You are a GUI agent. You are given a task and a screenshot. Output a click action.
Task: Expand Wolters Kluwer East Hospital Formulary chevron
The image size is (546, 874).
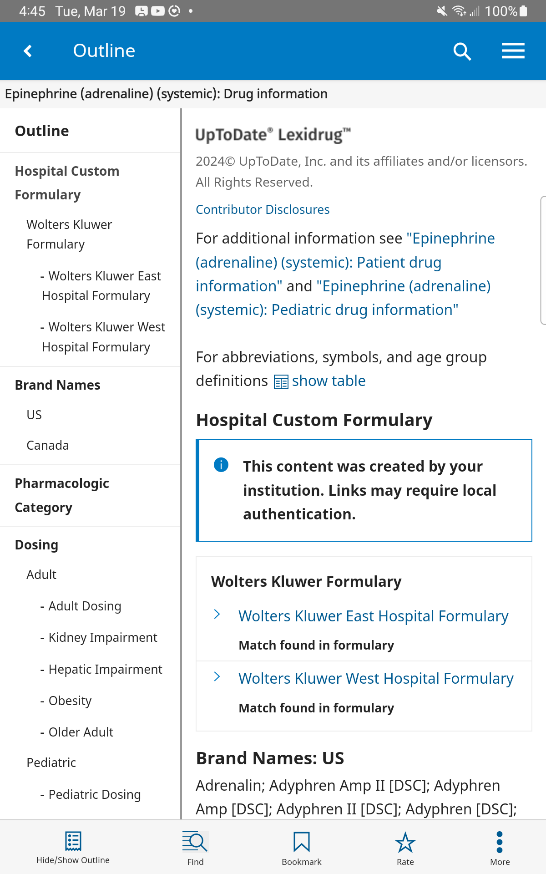[x=217, y=615]
